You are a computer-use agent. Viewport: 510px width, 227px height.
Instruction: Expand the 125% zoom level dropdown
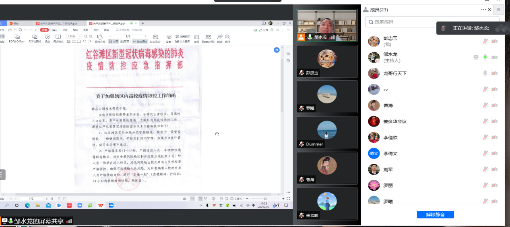tap(81, 36)
